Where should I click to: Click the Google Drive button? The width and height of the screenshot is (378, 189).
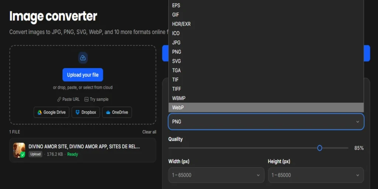coord(52,112)
